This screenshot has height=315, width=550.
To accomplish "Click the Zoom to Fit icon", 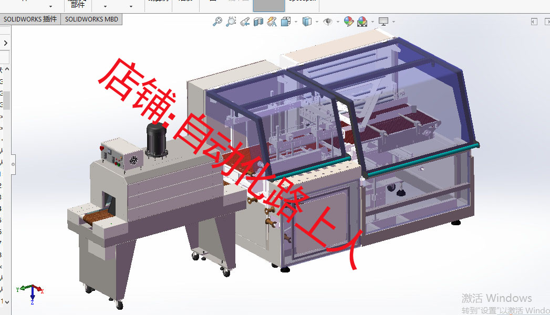I will click(x=217, y=22).
